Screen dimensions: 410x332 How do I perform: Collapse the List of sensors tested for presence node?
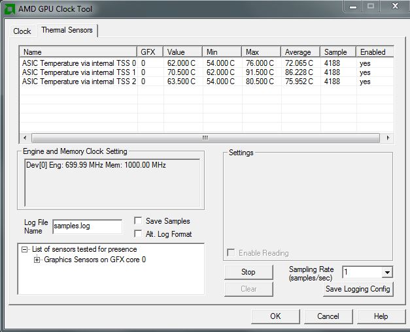24,250
